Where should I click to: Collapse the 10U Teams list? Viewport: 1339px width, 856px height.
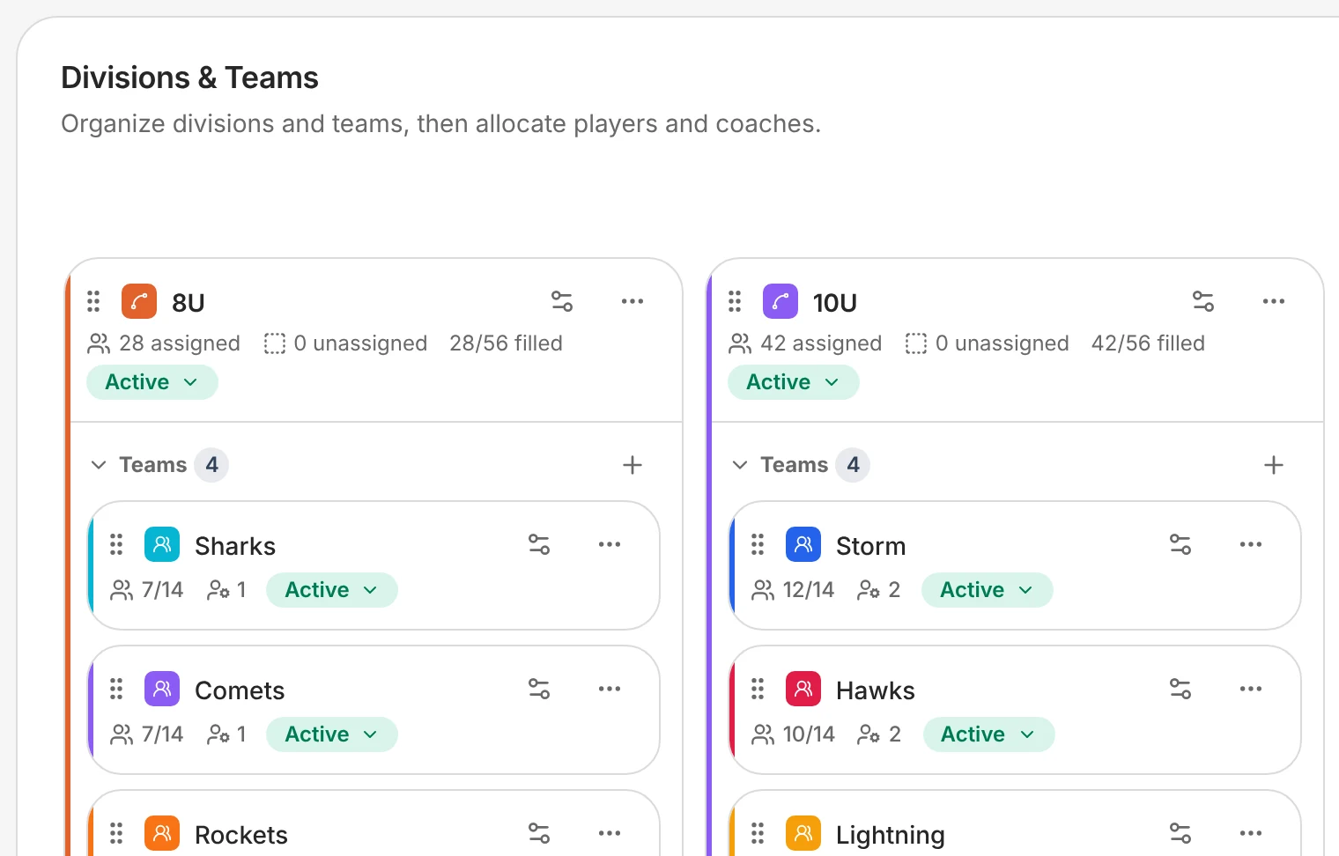pyautogui.click(x=740, y=465)
